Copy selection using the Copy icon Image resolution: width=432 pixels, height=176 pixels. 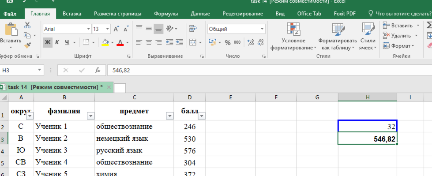[x=27, y=35]
